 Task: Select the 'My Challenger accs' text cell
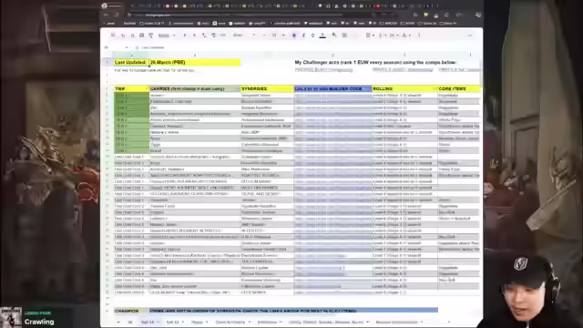[x=375, y=63]
